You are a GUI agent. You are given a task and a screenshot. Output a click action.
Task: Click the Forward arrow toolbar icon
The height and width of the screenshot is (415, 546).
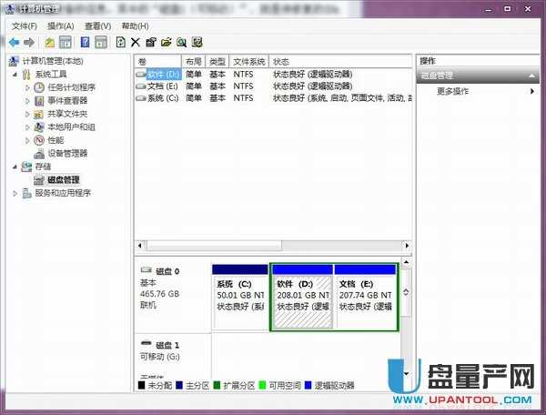point(29,42)
